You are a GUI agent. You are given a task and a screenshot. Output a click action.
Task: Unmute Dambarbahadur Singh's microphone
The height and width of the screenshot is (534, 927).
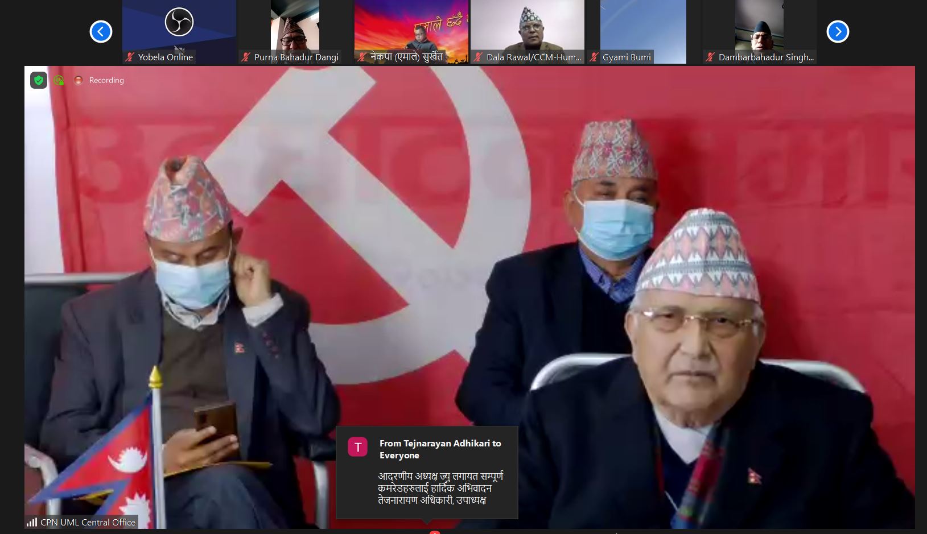(x=710, y=57)
